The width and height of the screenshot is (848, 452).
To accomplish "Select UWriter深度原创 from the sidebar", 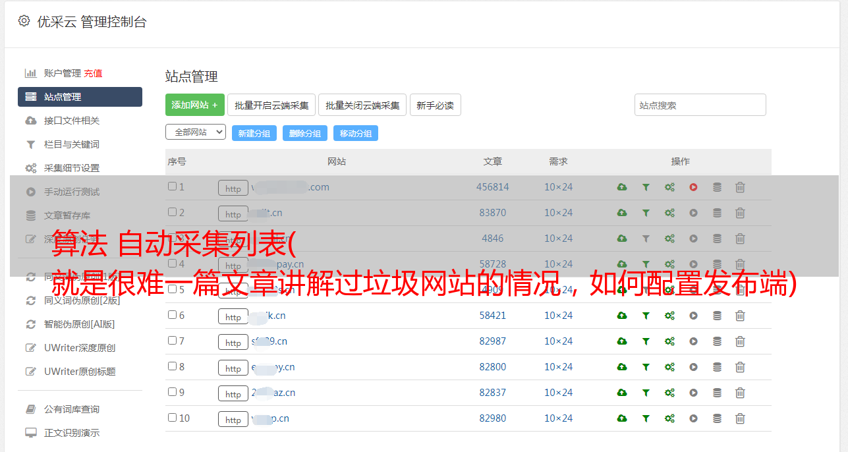I will [80, 348].
